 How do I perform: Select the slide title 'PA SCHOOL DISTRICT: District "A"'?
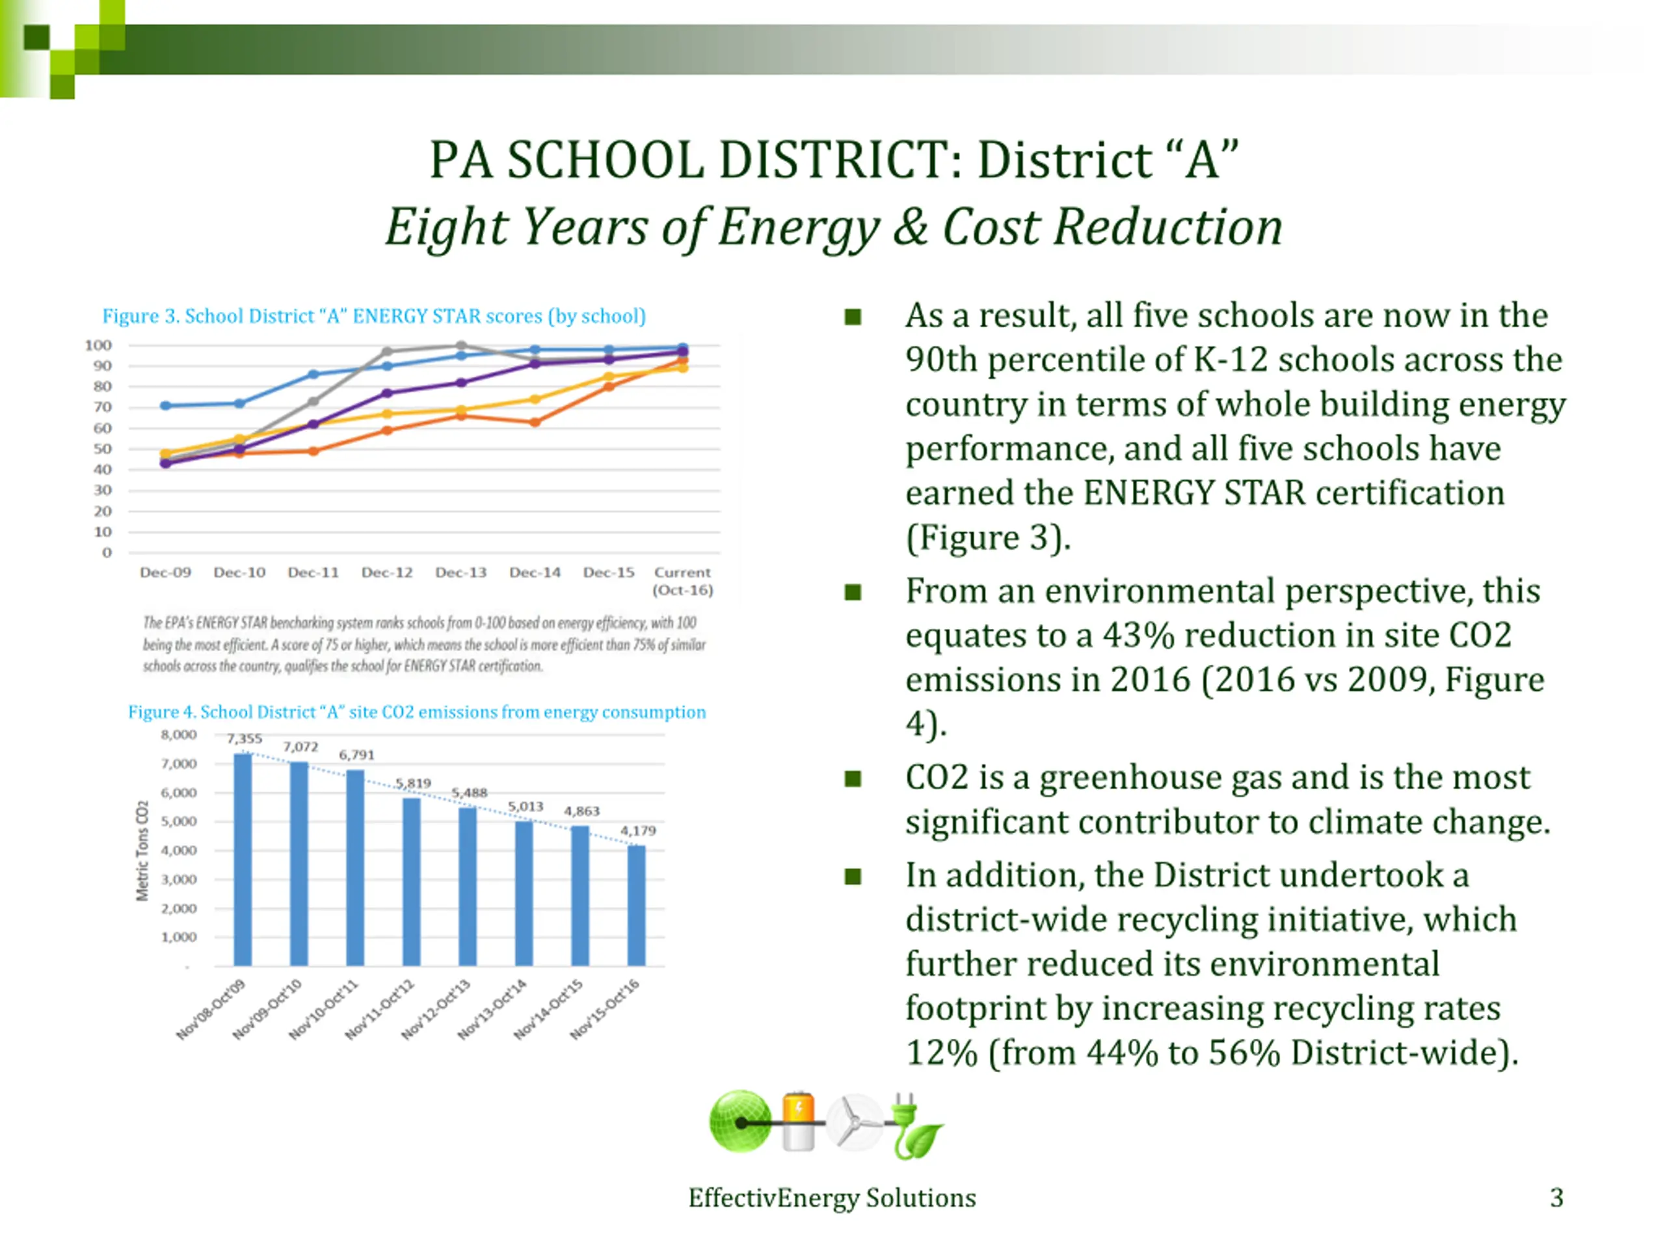point(833,159)
